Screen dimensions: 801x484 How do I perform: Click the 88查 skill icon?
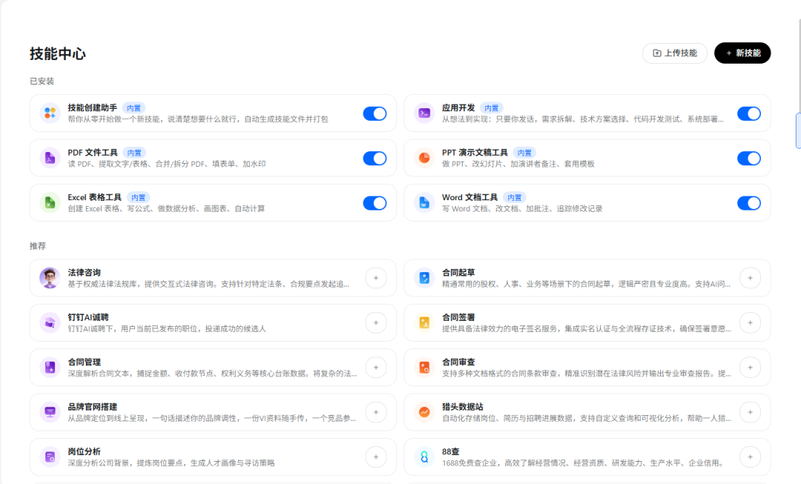click(x=423, y=457)
